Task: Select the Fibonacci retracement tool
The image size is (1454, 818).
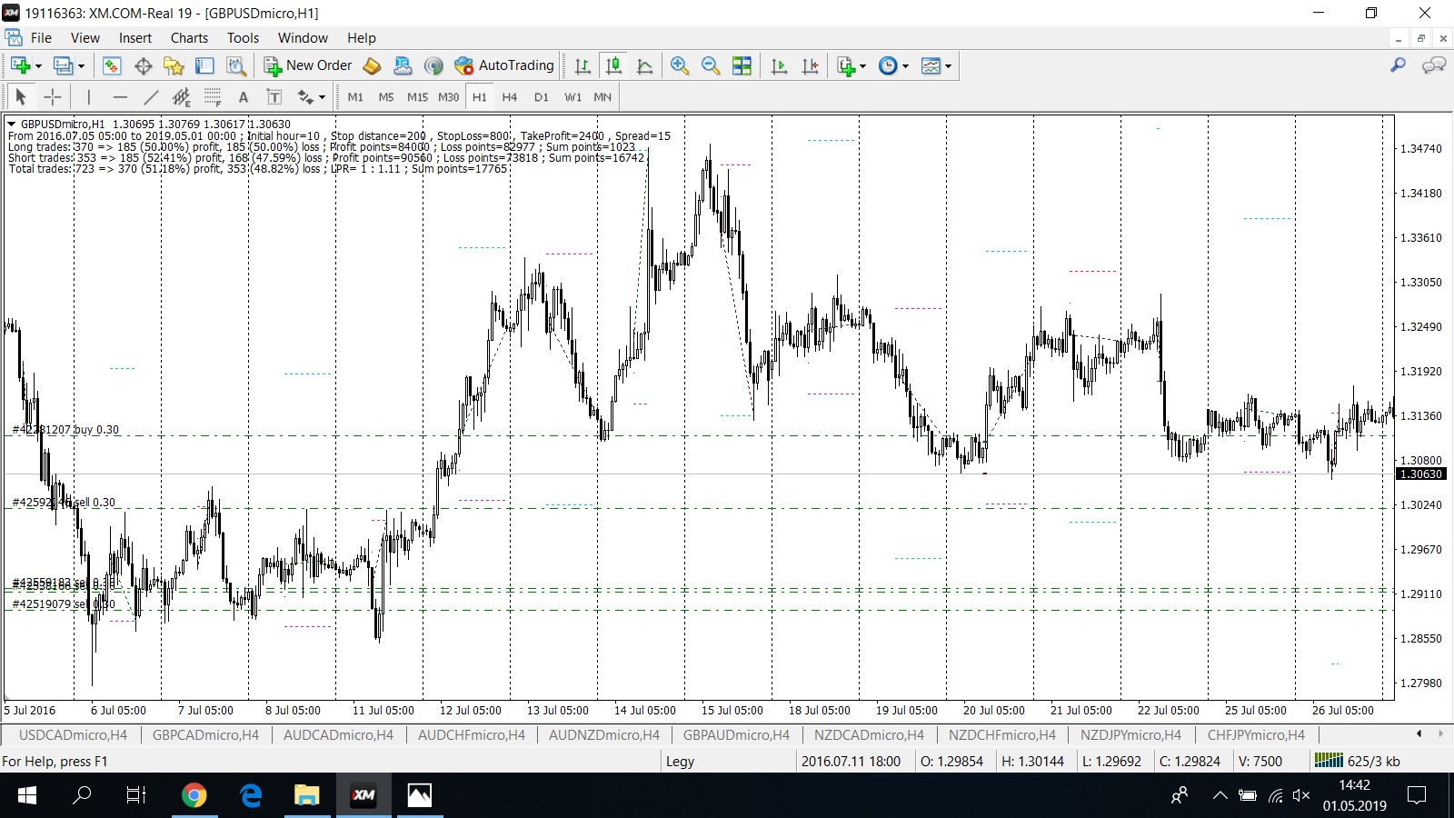Action: coord(213,97)
